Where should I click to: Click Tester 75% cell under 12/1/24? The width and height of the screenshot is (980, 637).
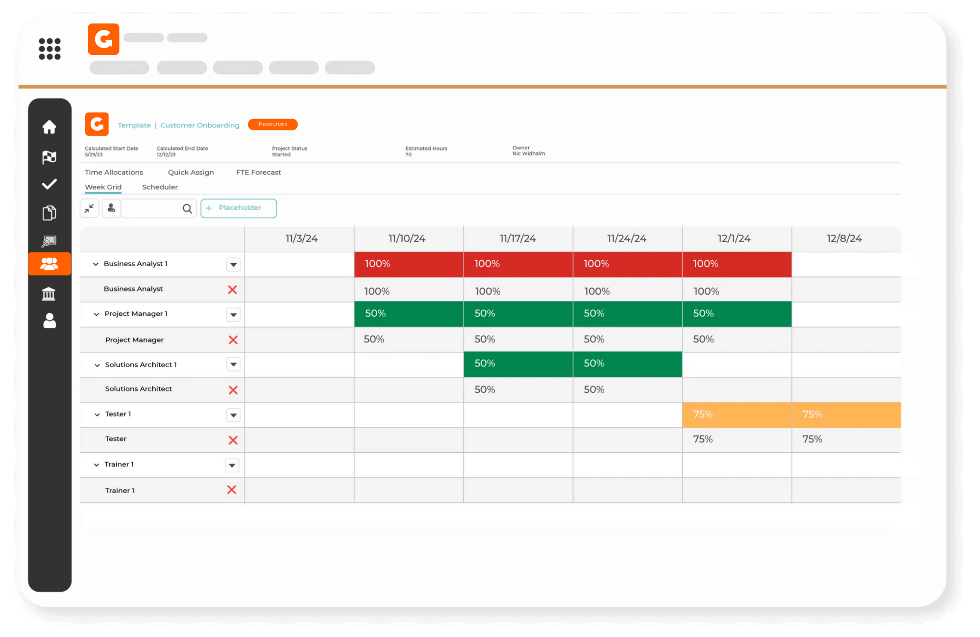coord(737,440)
